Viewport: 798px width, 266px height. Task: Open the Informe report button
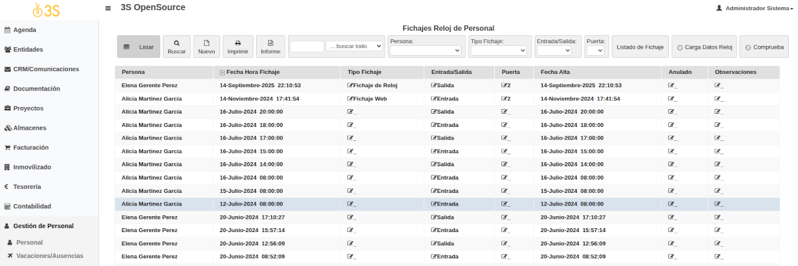tap(270, 47)
